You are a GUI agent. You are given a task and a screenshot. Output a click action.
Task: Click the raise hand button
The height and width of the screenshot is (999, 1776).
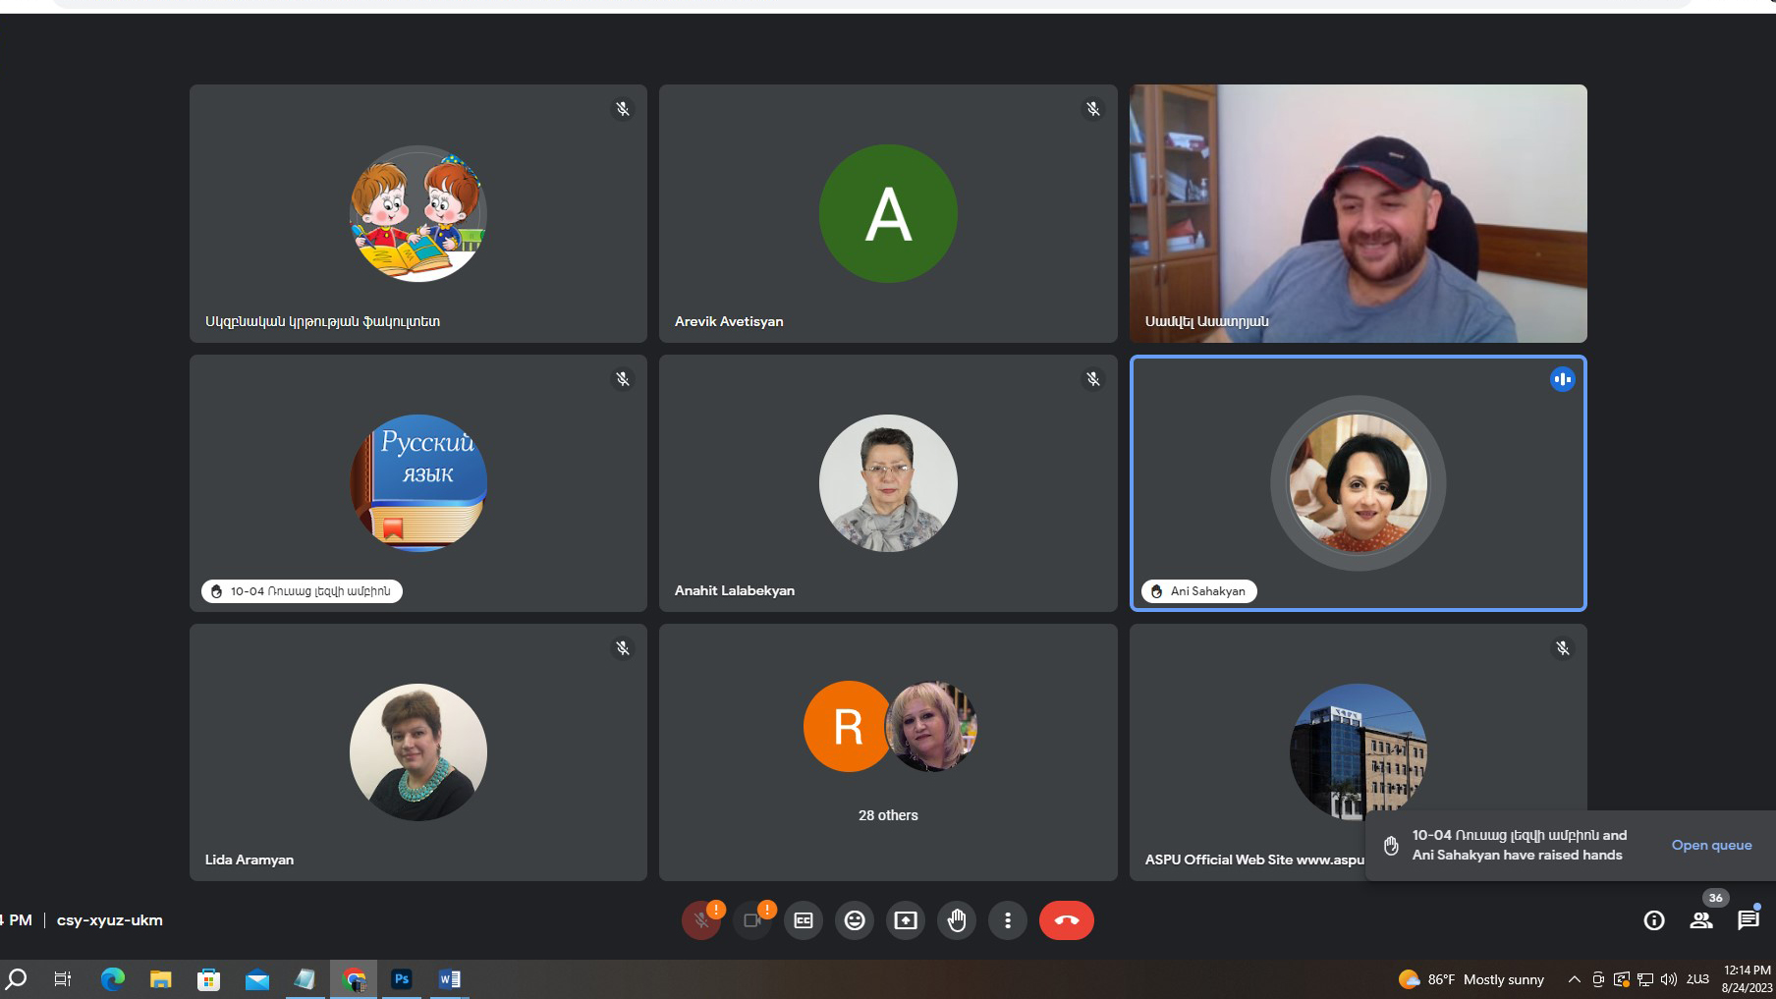[956, 920]
